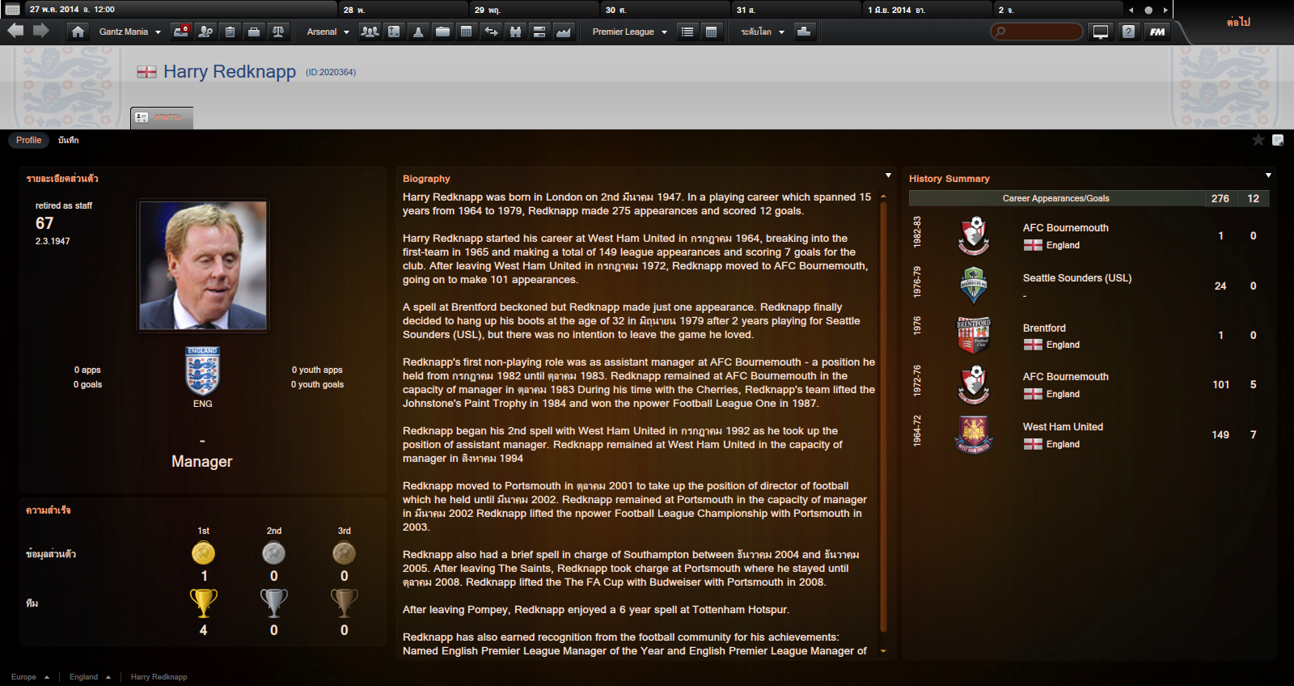Open the world rankings podium icon
Image resolution: width=1294 pixels, height=686 pixels.
tap(804, 32)
